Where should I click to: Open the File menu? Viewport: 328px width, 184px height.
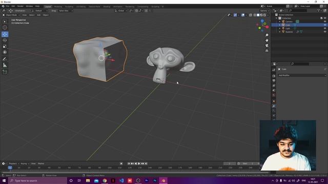pos(8,6)
